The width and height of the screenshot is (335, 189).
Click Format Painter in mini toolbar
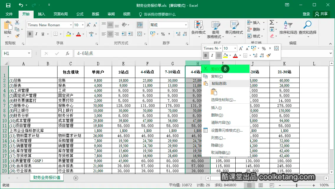[x=269, y=56]
